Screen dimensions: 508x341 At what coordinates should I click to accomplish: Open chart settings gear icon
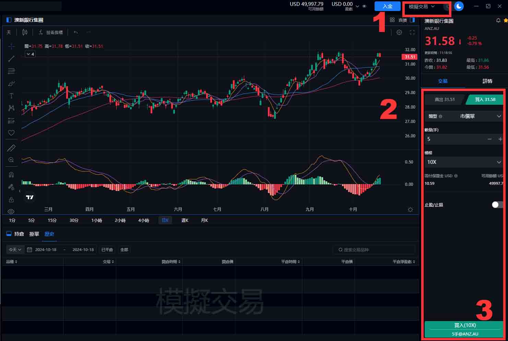[399, 32]
